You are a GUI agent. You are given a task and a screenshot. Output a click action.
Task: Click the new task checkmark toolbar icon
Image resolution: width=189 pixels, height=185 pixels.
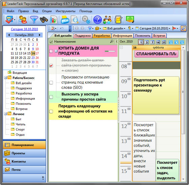[9, 20]
